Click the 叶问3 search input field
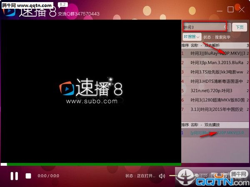250x187 pixels. (205, 27)
